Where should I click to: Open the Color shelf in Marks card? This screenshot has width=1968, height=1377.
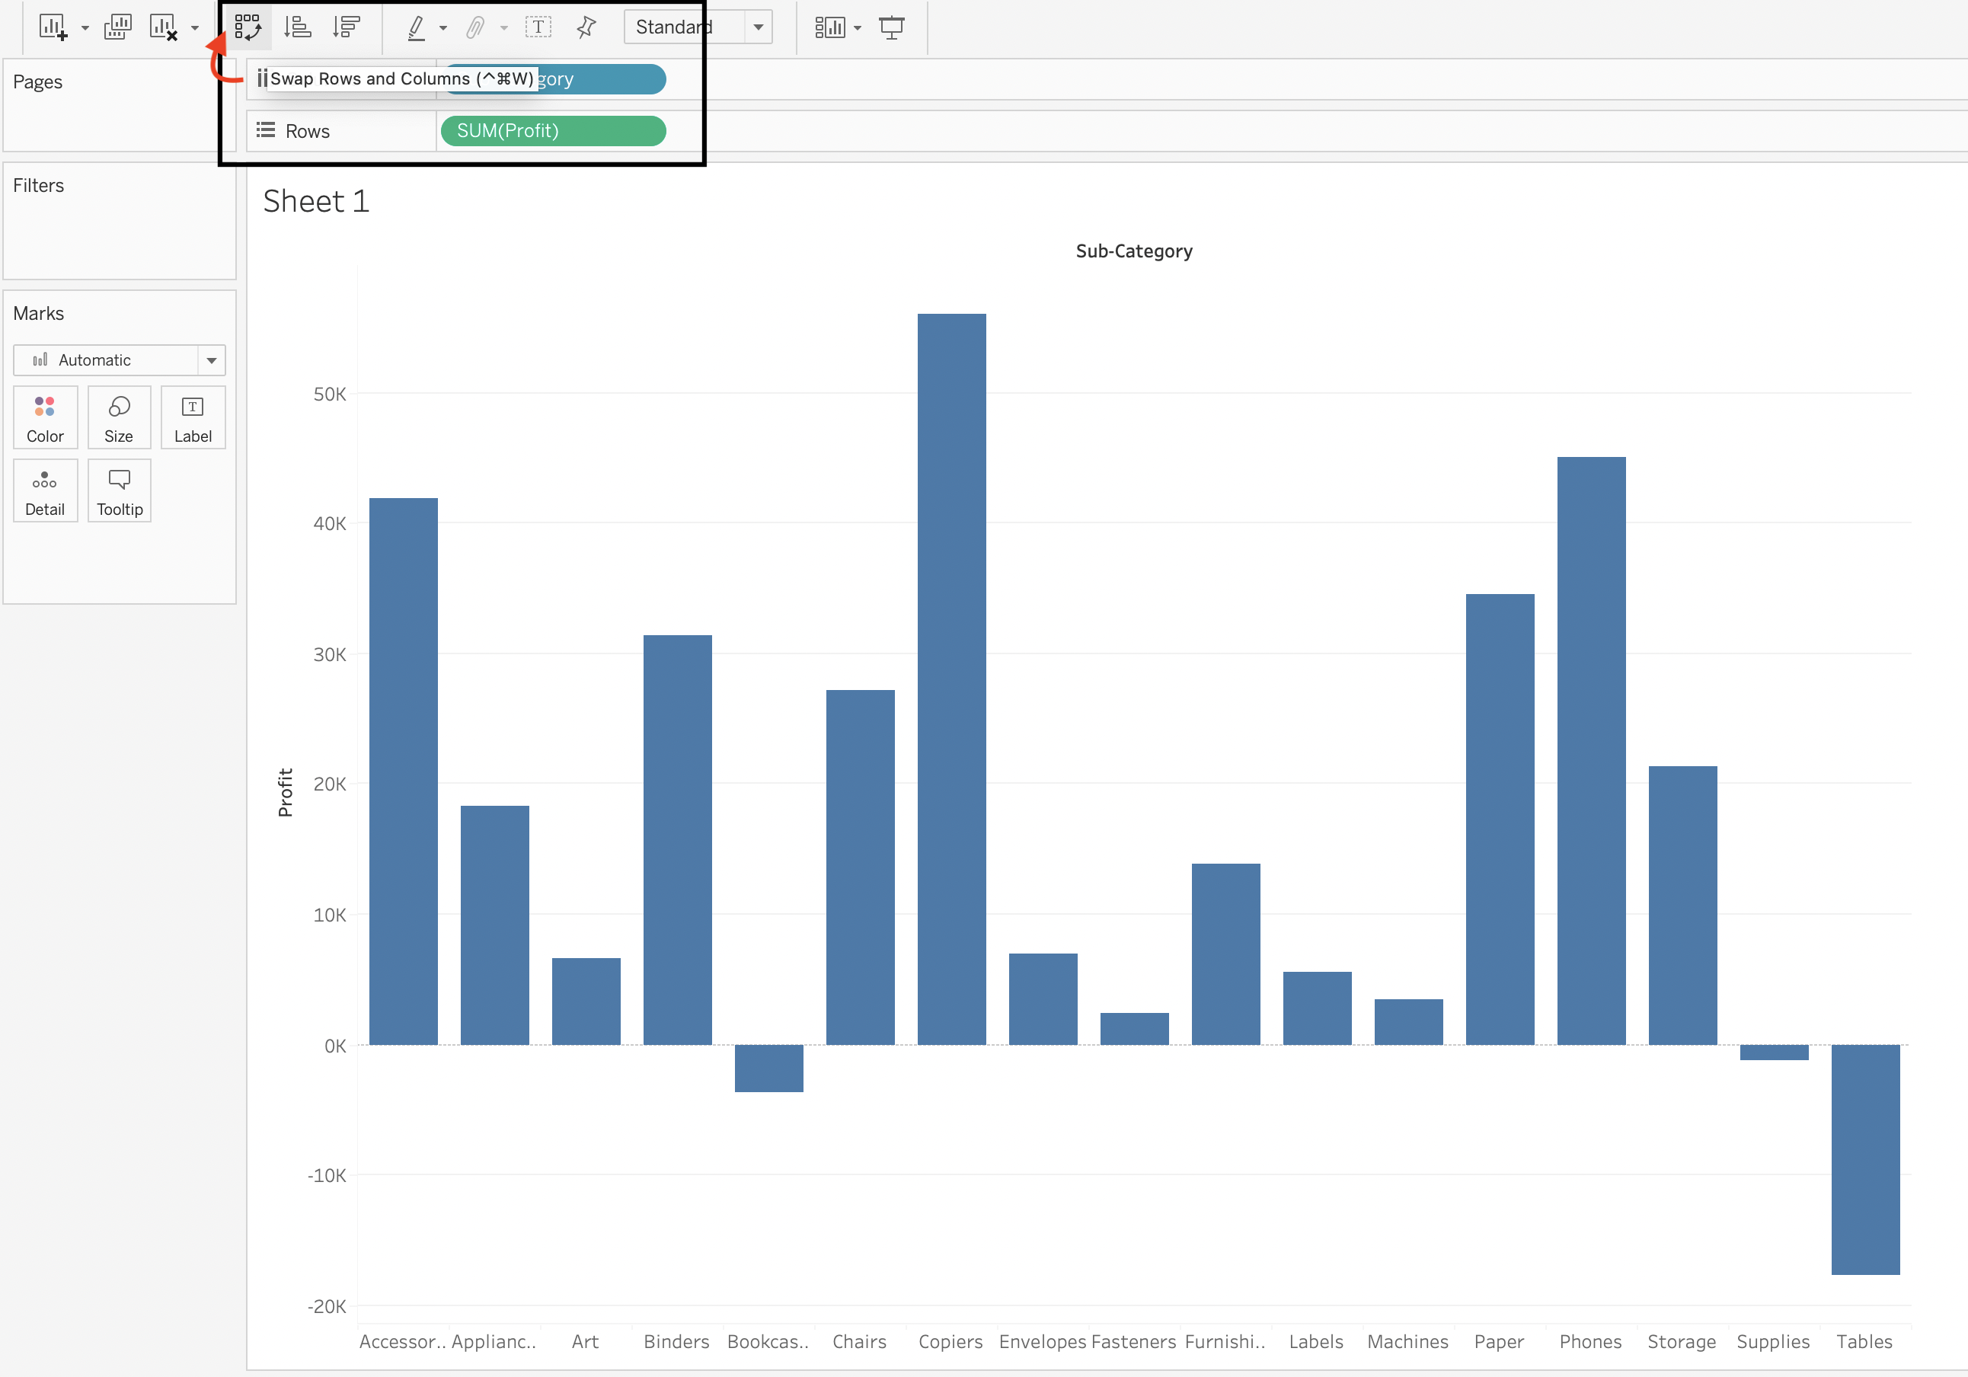[x=45, y=417]
